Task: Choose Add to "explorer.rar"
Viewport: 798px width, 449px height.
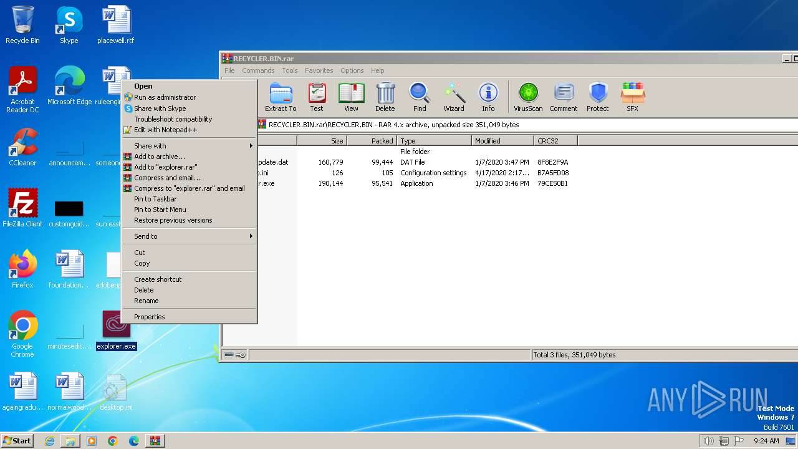Action: (189, 167)
